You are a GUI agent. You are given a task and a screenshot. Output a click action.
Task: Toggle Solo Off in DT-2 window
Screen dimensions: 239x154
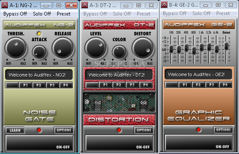[122, 14]
